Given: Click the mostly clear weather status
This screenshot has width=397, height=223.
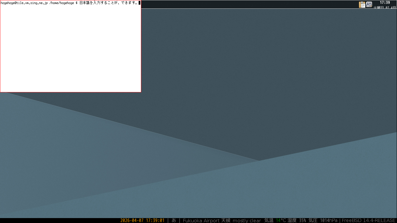Looking at the screenshot, I should pyautogui.click(x=247, y=220).
